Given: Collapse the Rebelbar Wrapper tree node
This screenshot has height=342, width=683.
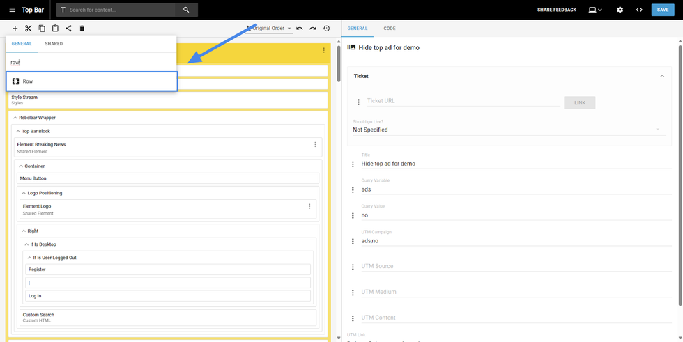Looking at the screenshot, I should coord(15,118).
